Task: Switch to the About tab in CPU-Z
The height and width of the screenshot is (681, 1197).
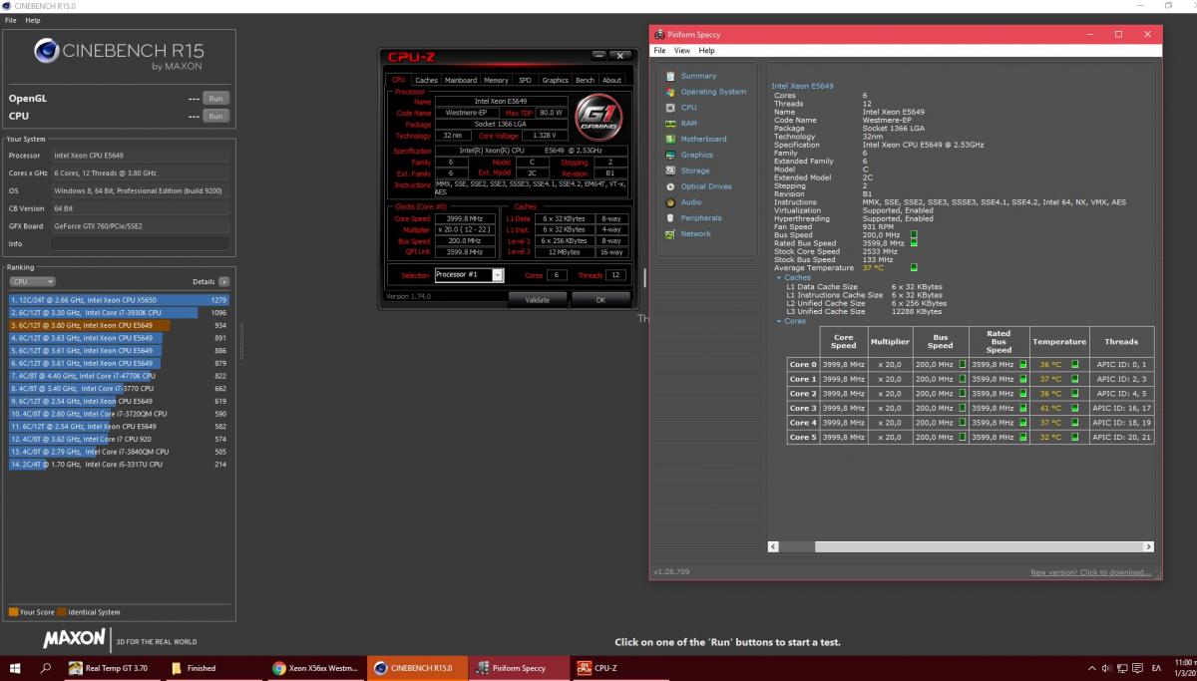Action: pos(612,80)
